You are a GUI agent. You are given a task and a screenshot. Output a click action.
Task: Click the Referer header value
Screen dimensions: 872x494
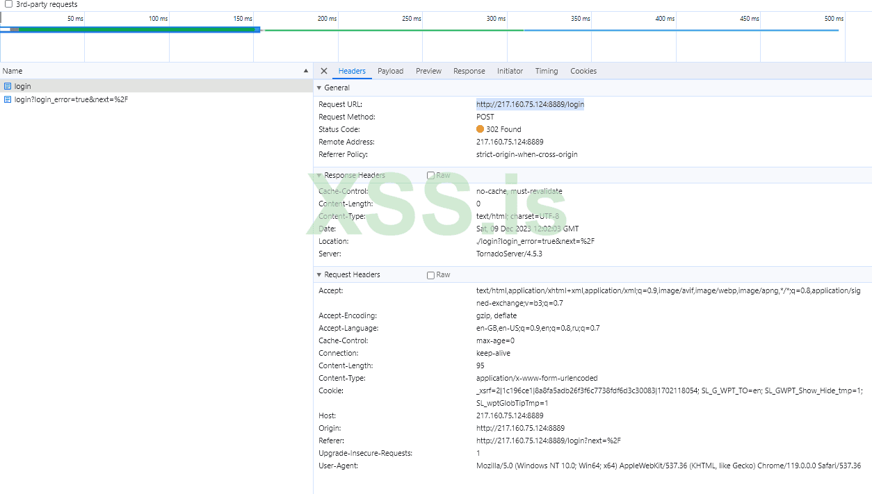click(549, 441)
